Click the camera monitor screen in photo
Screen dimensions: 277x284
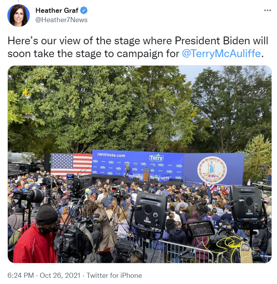coord(201,228)
